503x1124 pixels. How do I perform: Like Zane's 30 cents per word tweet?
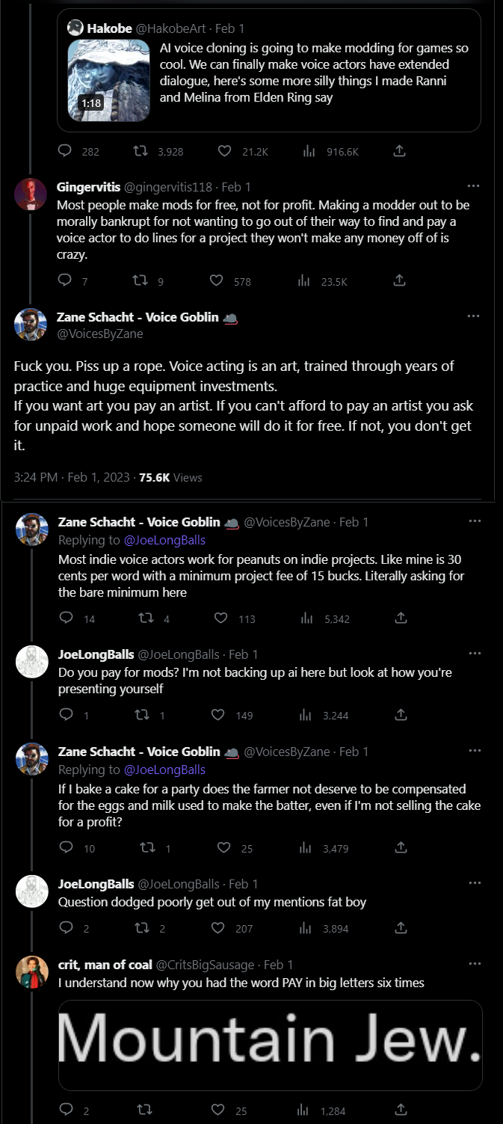[221, 618]
